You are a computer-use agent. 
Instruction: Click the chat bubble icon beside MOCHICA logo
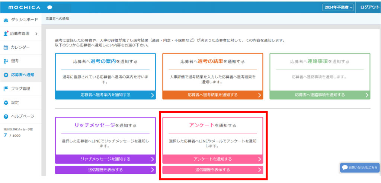(50, 7)
